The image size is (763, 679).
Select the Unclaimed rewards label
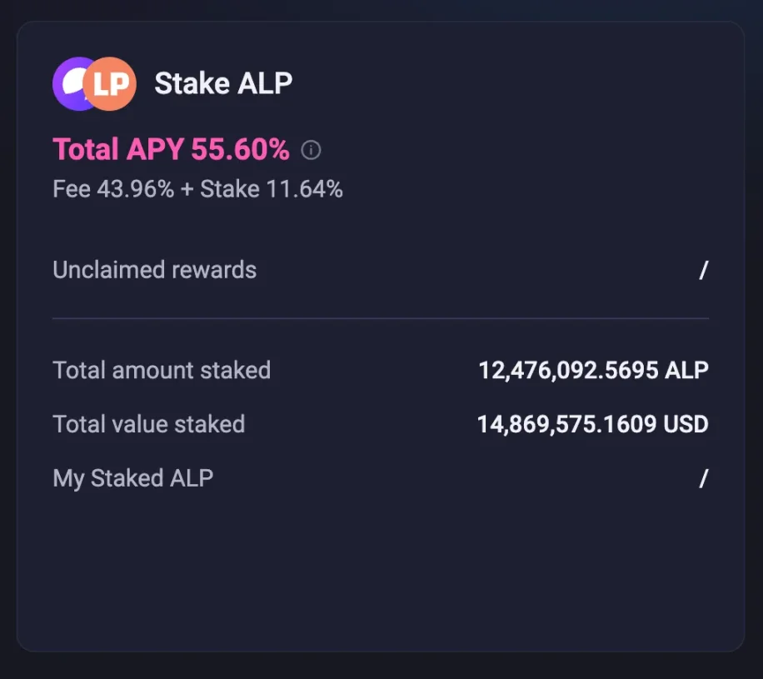[x=154, y=270]
